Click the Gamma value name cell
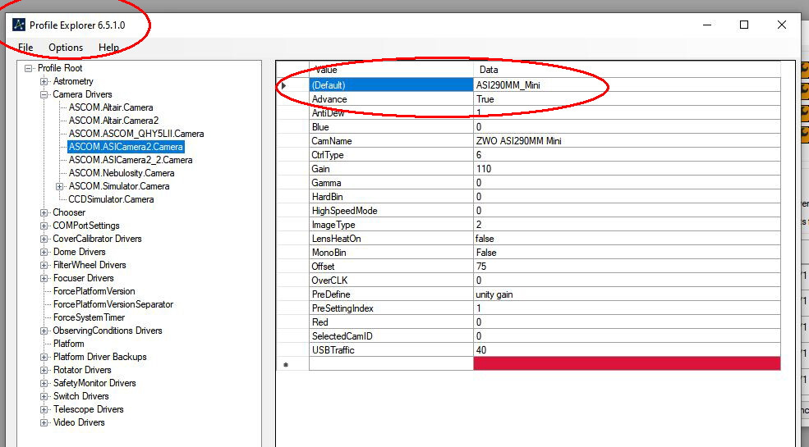The height and width of the screenshot is (447, 809). pos(391,183)
